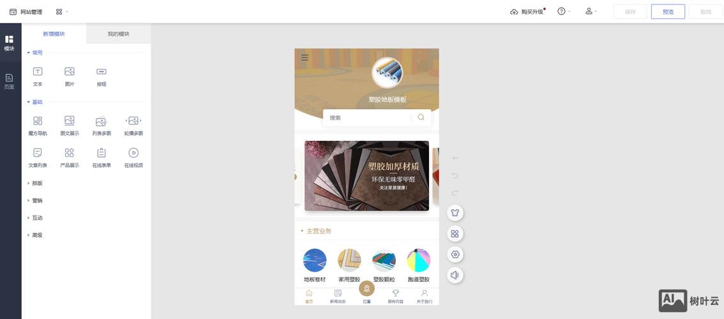Click the hamburger menu in phone preview
Image resolution: width=724 pixels, height=319 pixels.
click(305, 57)
